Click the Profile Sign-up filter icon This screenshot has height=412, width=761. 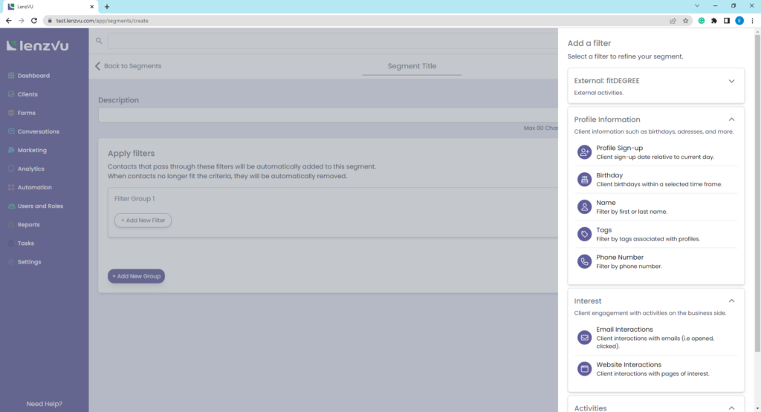click(x=584, y=152)
